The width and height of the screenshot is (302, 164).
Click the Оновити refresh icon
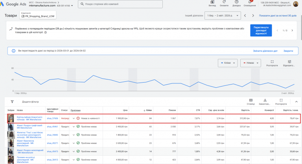[224, 3]
